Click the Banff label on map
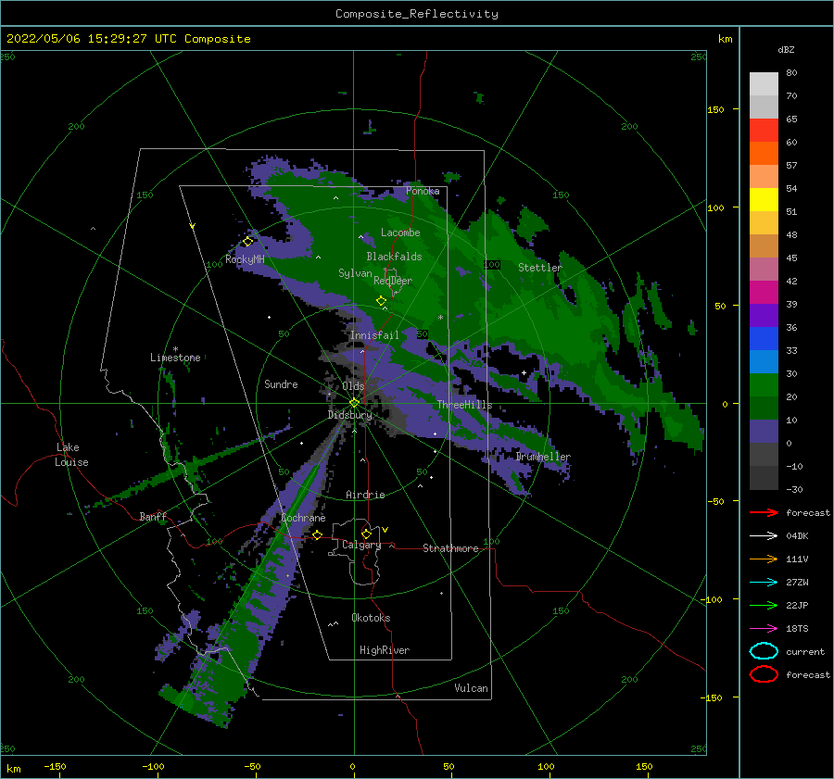834x779 pixels. pyautogui.click(x=153, y=516)
